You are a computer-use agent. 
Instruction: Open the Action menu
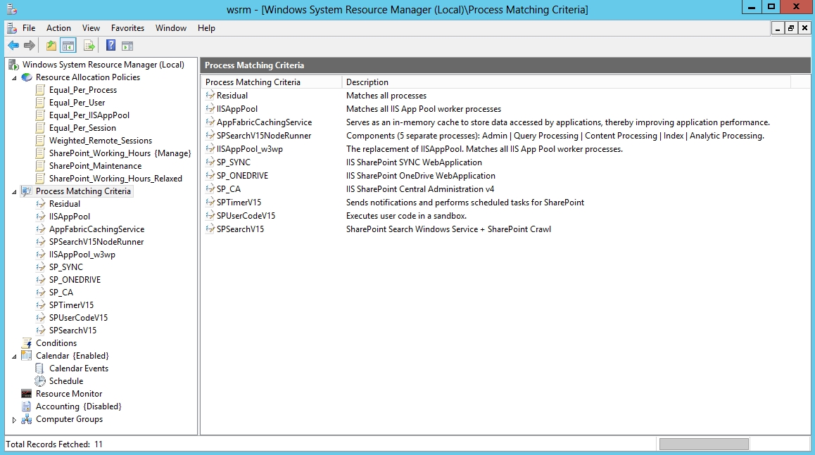58,28
